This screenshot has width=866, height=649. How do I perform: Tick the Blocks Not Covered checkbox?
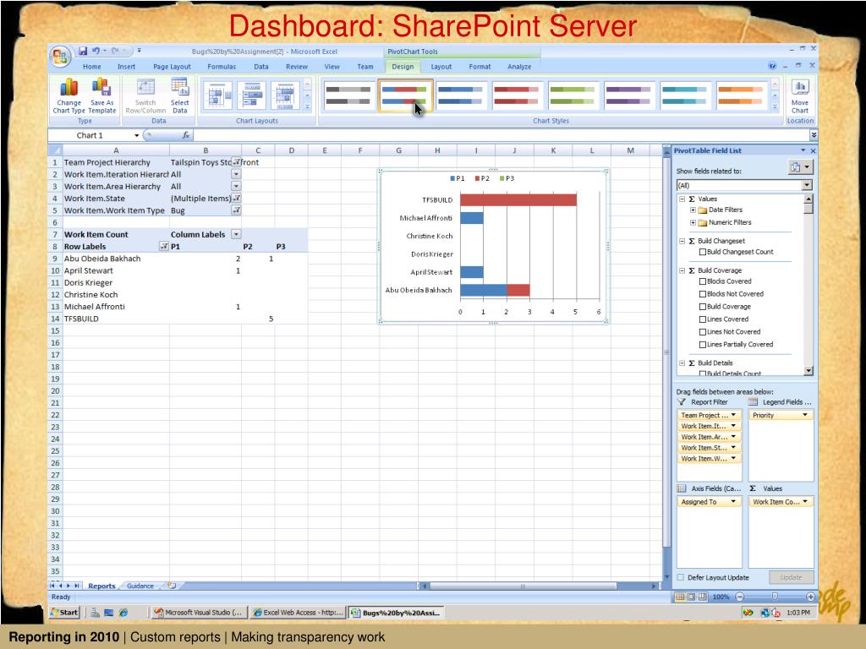click(703, 294)
